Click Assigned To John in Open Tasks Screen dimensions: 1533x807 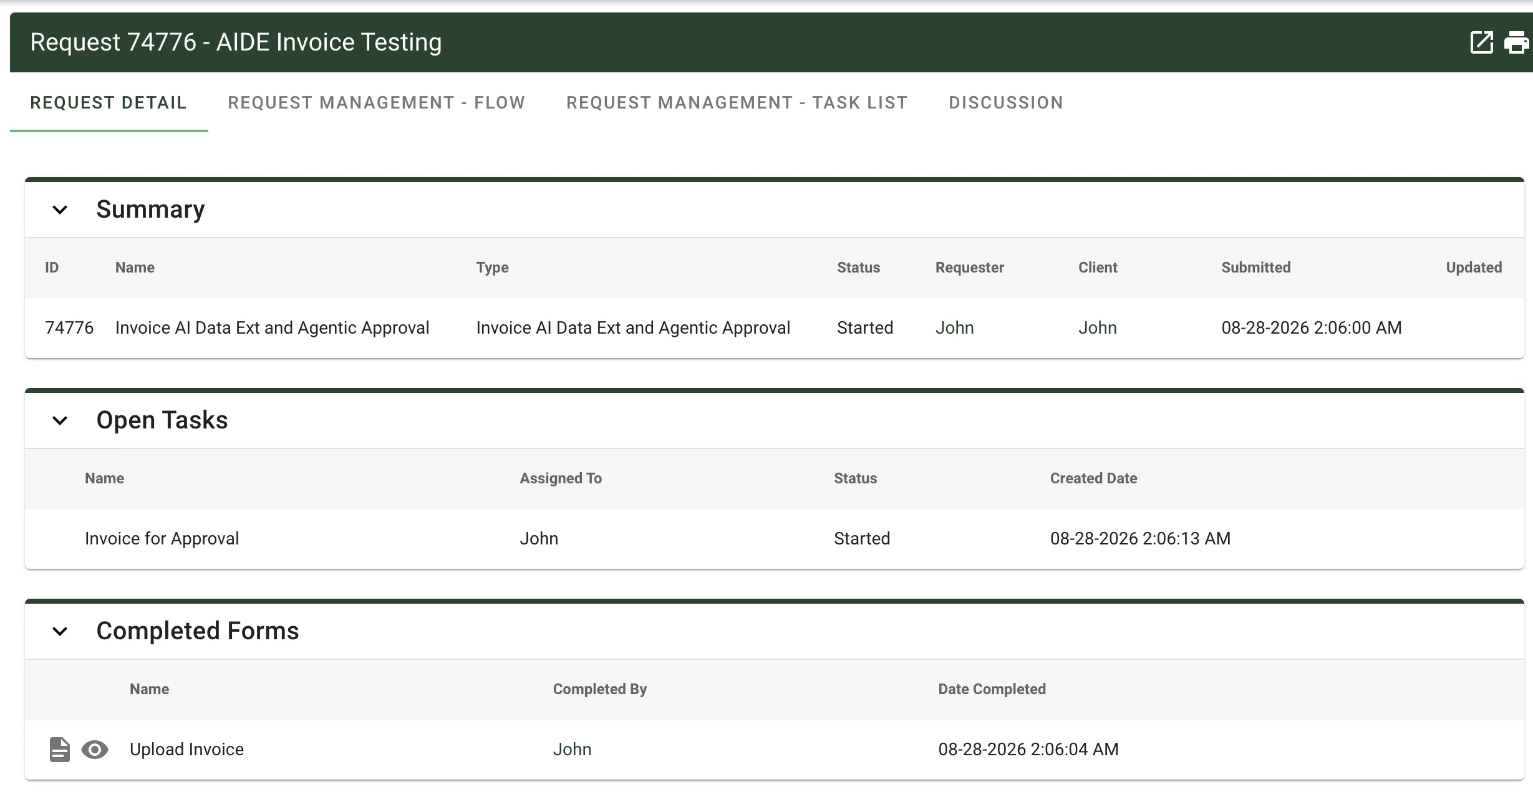coord(539,538)
